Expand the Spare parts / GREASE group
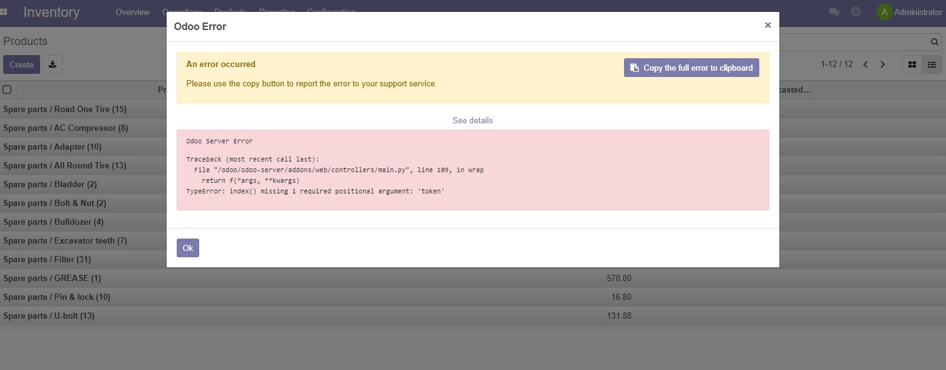946x370 pixels. click(52, 278)
